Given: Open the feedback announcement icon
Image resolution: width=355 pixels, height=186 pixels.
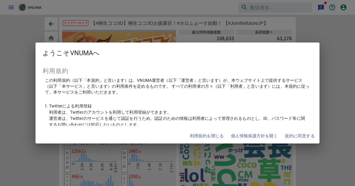Looking at the screenshot, I should [321, 7].
